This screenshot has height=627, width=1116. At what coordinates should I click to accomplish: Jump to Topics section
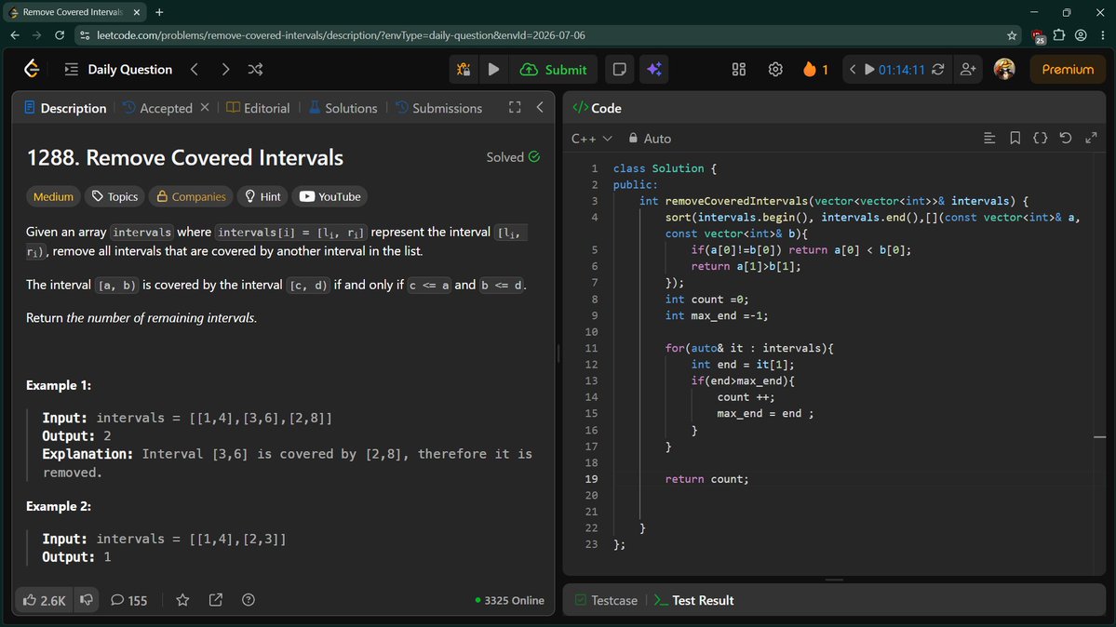coord(114,196)
